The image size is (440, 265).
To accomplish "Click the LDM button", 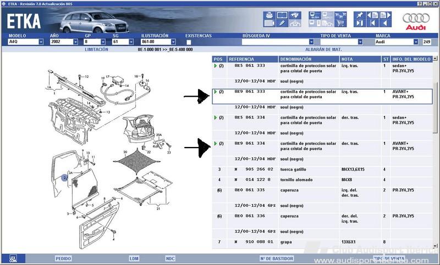I will click(134, 258).
